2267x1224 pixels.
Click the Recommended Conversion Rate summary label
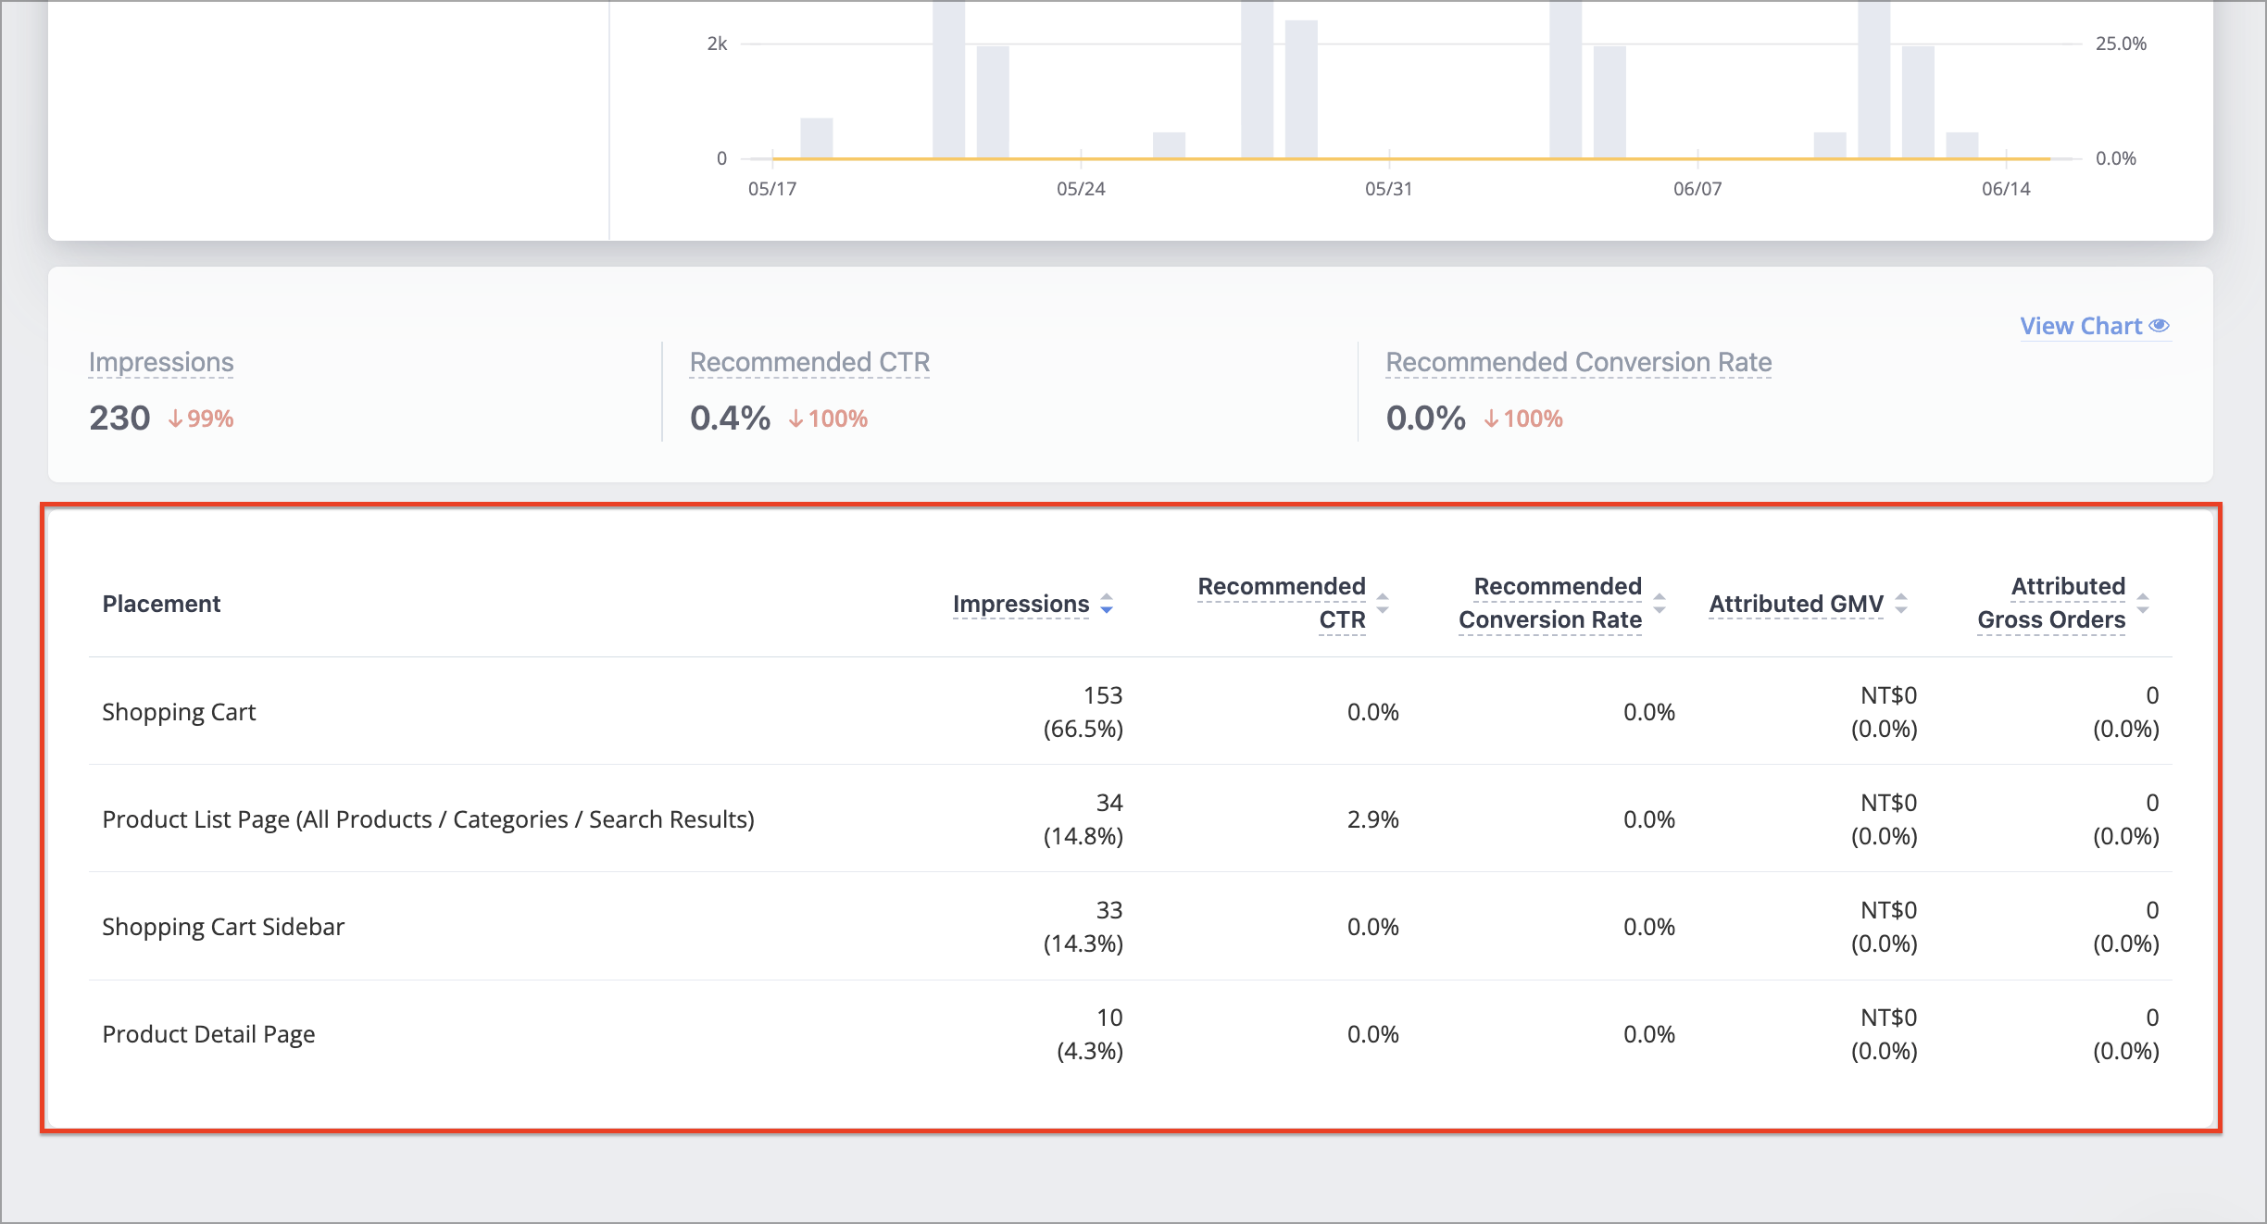coord(1578,362)
